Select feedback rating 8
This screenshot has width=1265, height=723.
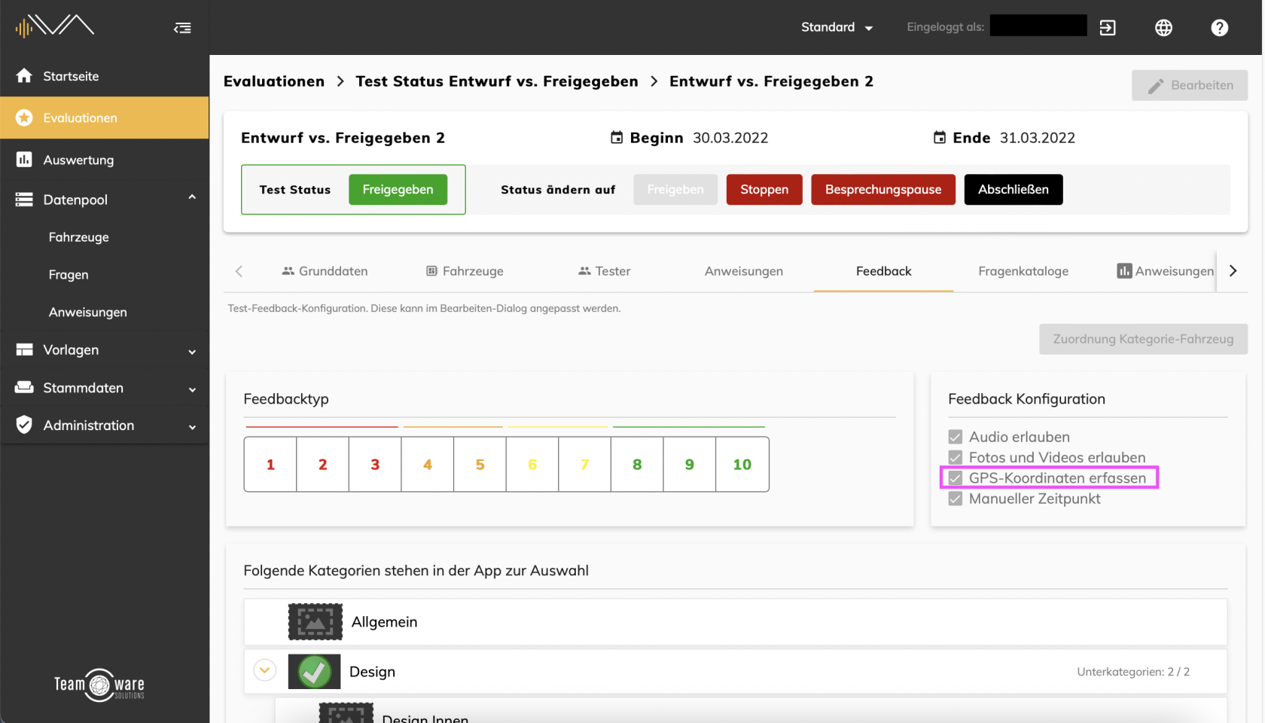tap(637, 465)
